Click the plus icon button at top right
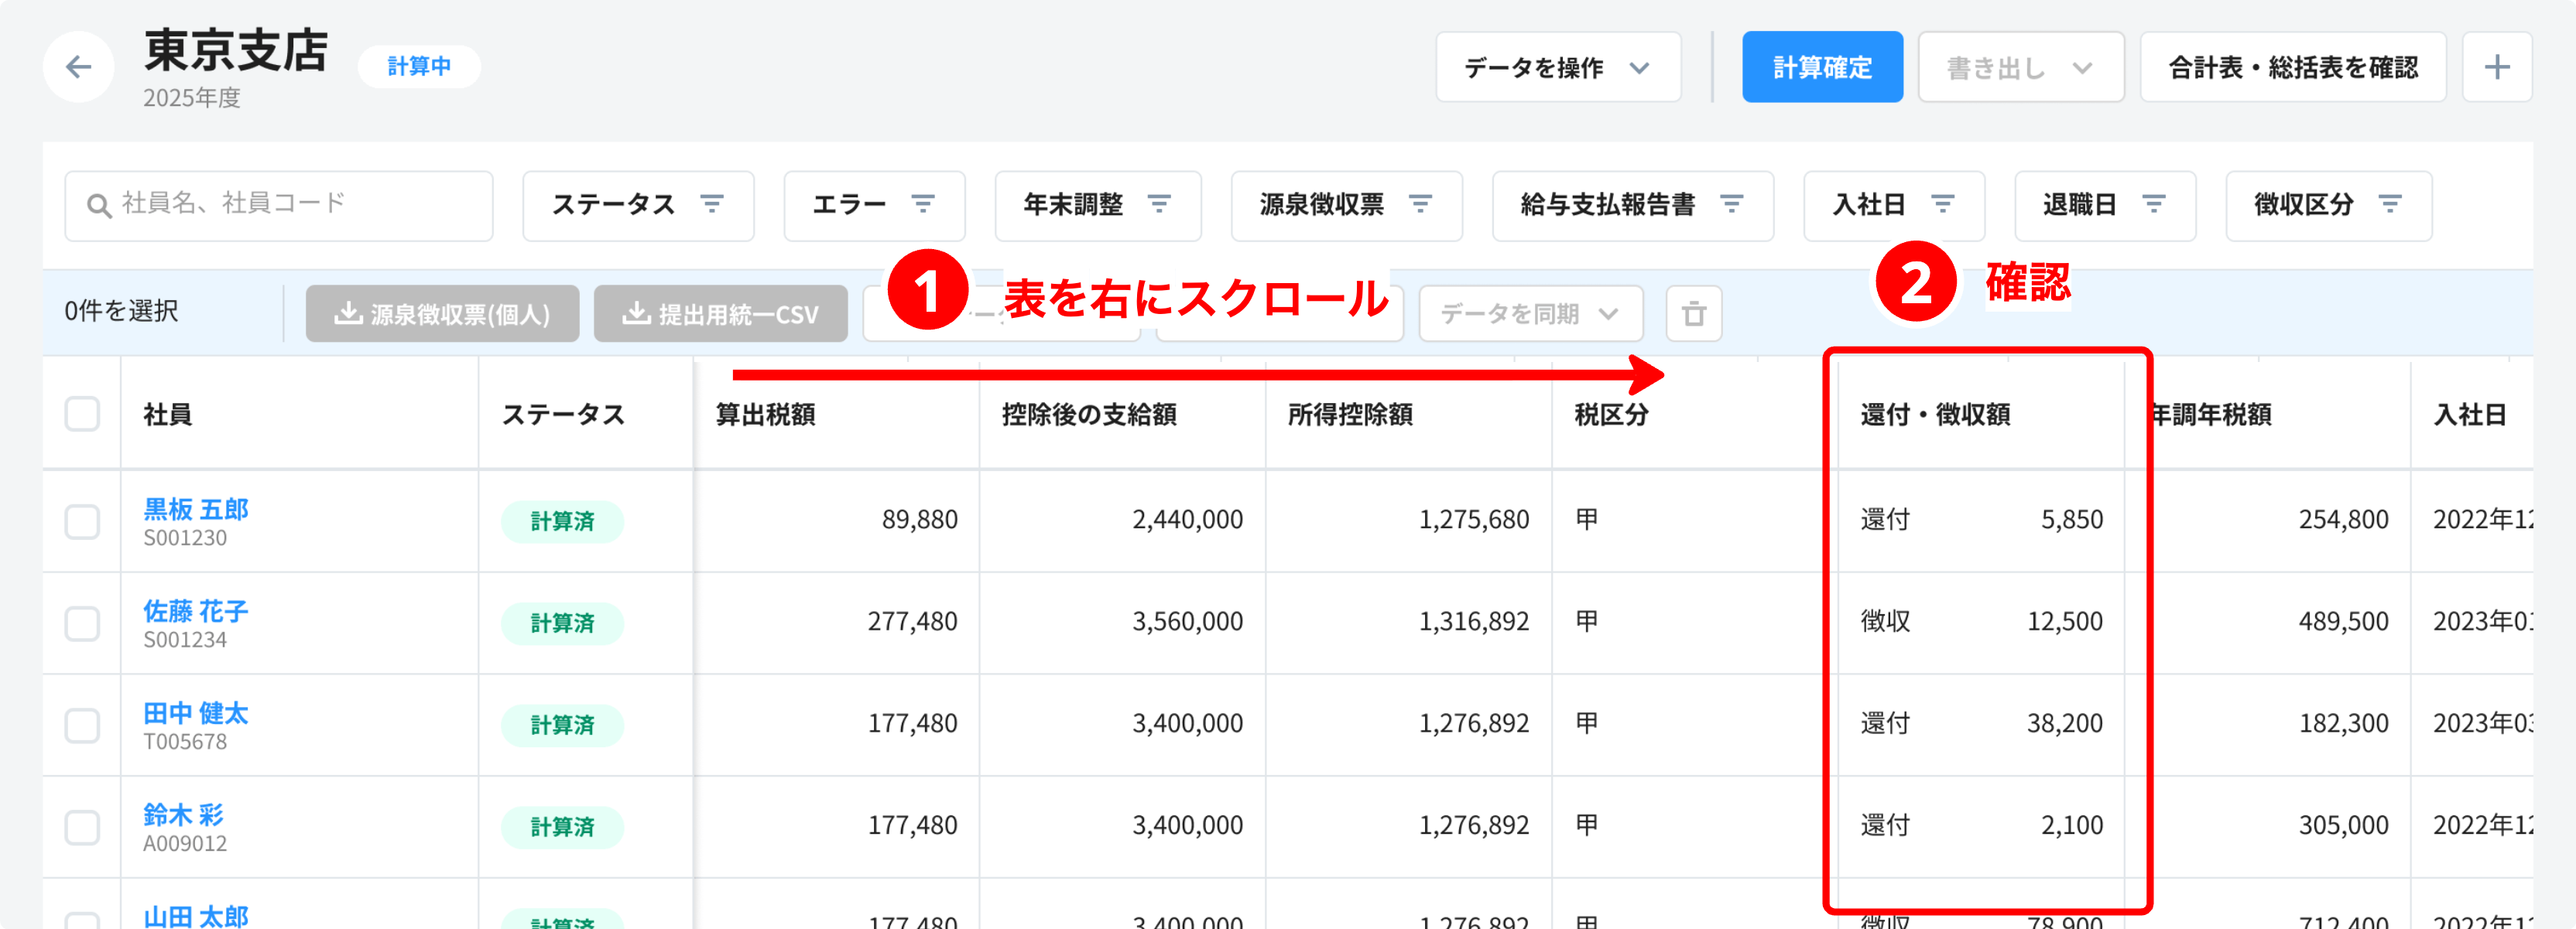 coord(2497,67)
